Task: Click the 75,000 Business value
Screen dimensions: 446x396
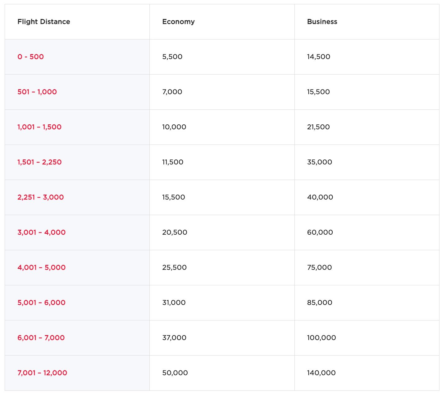Action: coord(320,268)
